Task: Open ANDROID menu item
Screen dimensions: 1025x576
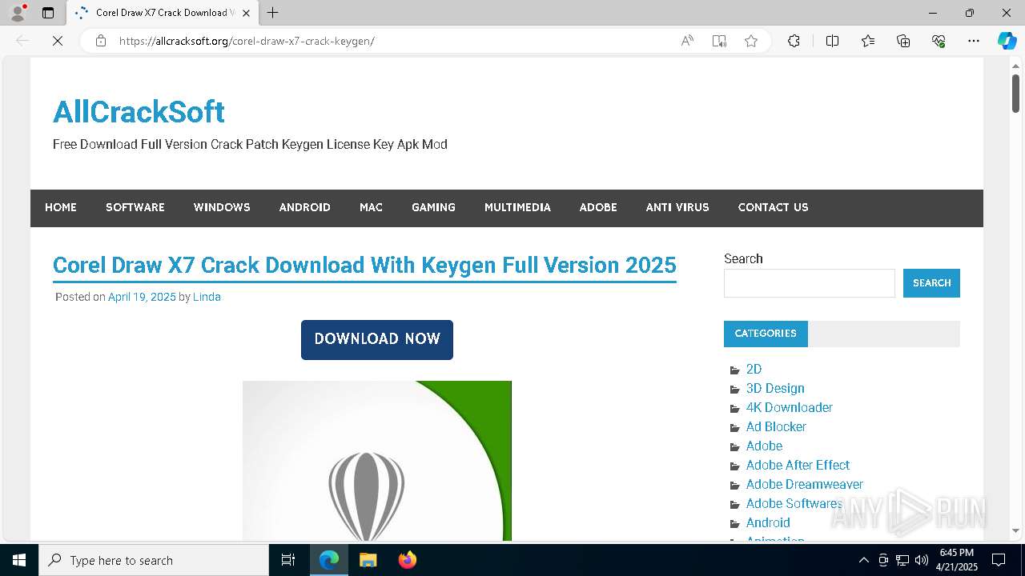Action: [305, 207]
